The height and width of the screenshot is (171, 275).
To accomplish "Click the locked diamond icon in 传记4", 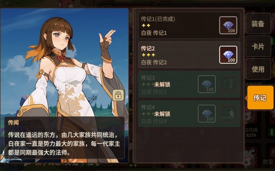I will 207,114.
